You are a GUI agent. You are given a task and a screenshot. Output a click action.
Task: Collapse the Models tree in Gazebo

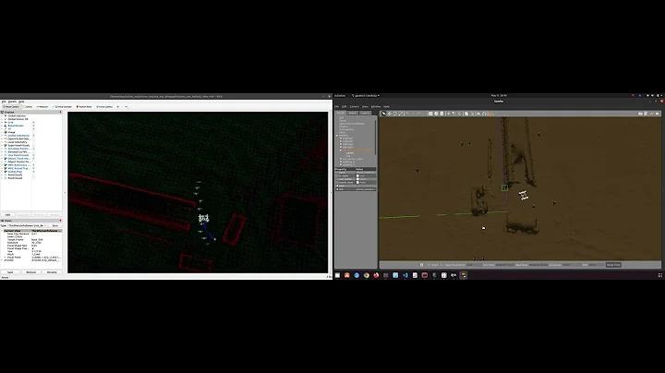coord(337,136)
